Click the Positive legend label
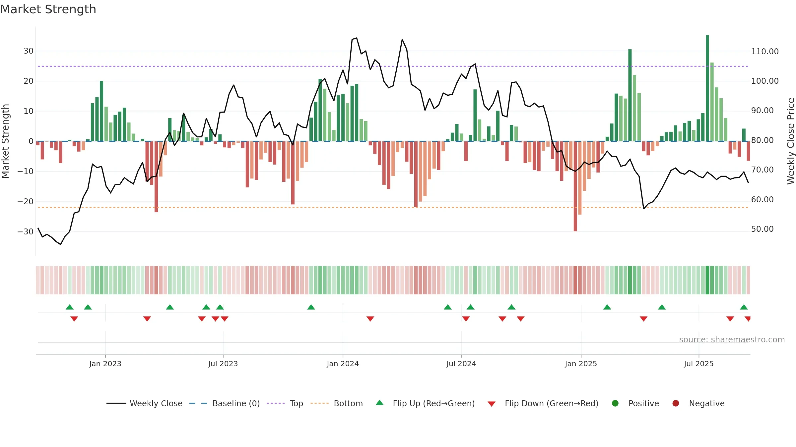This screenshot has height=447, width=796. click(644, 403)
